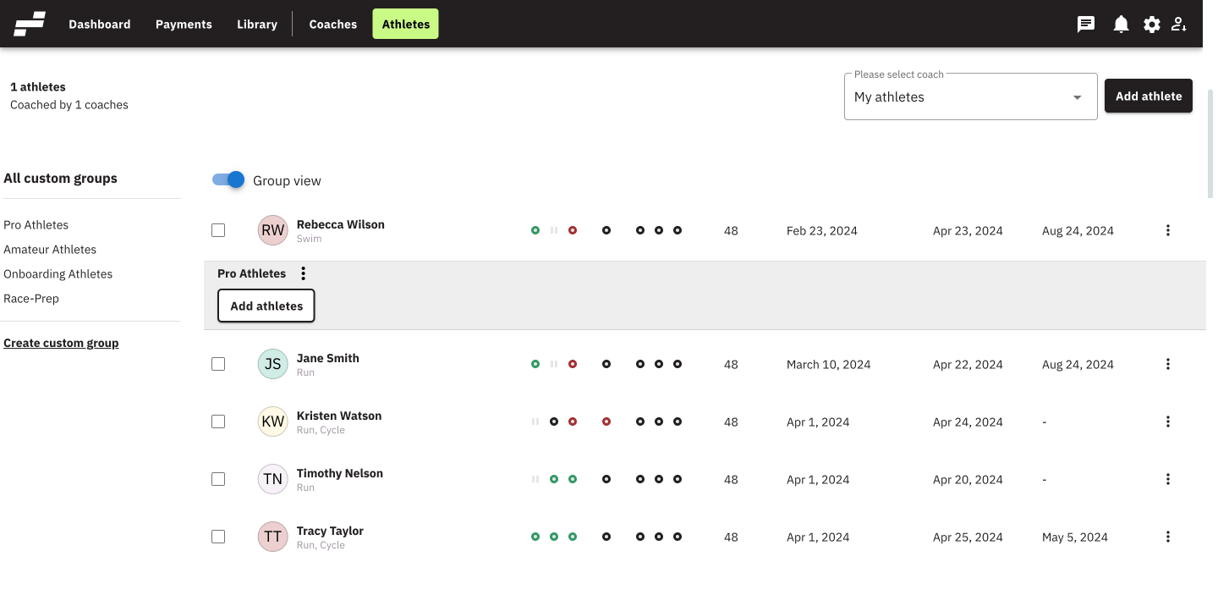This screenshot has width=1218, height=595.
Task: Click the app logo in navbar
Action: 30,24
